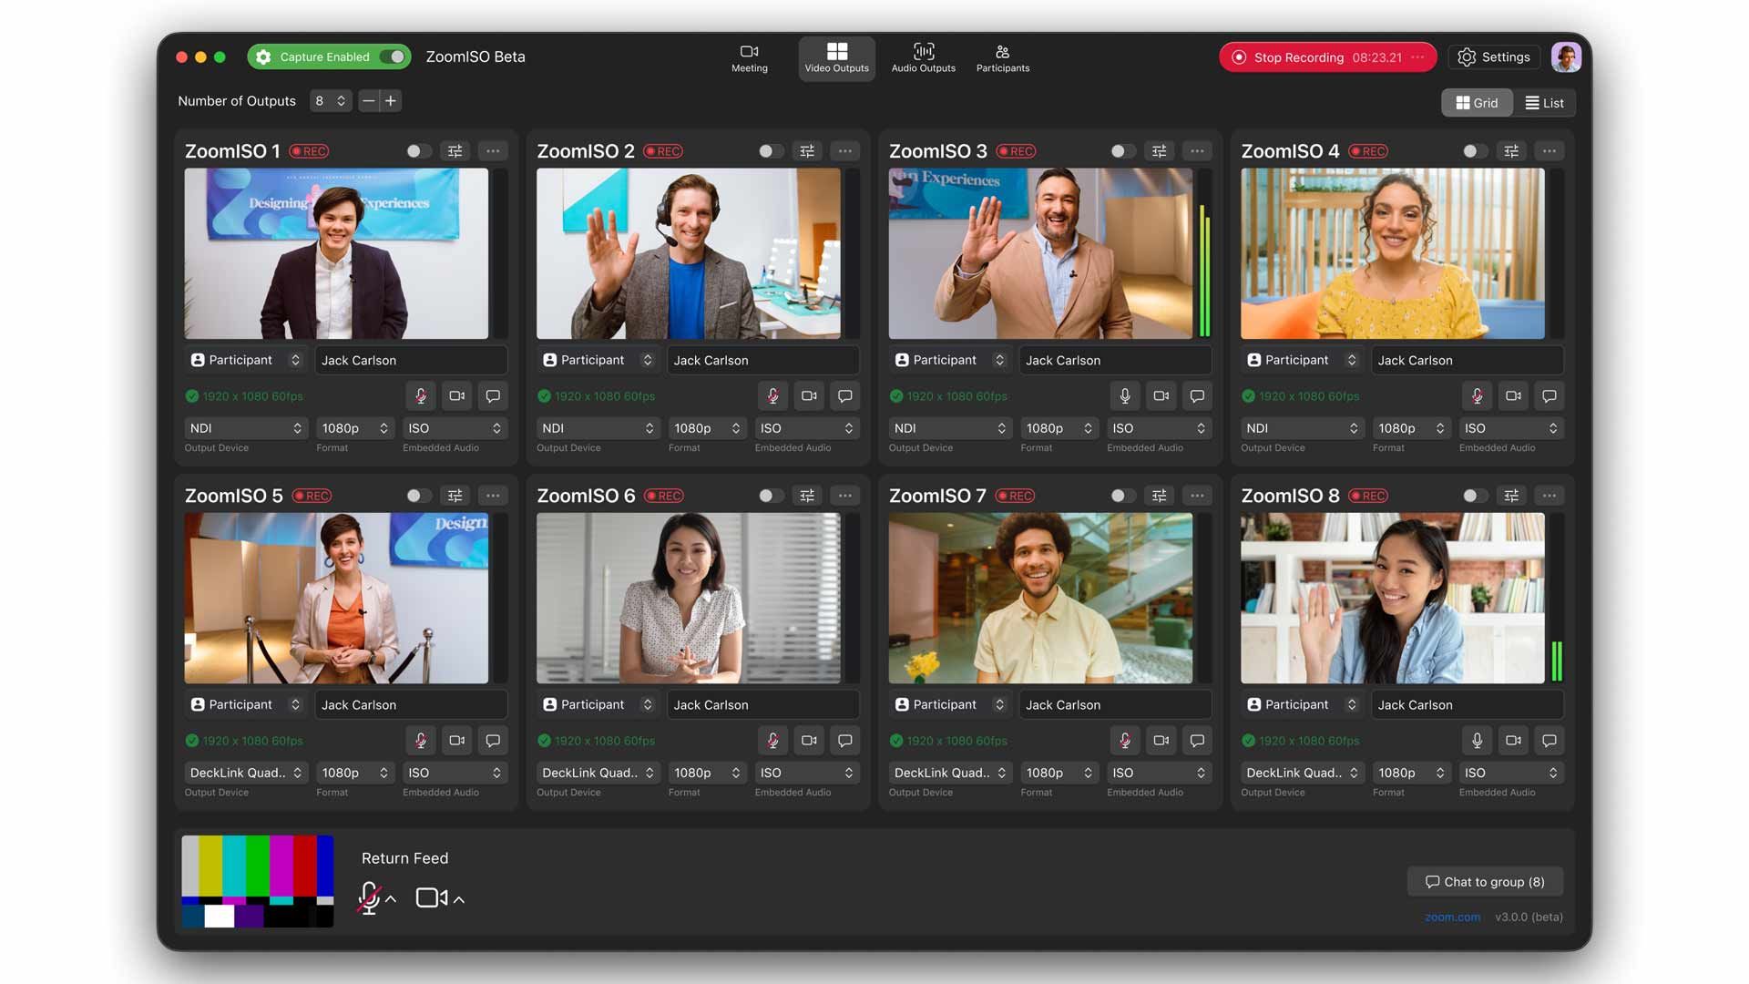Open ZoomISO 1 NDI output device dropdown
1749x984 pixels.
pyautogui.click(x=246, y=428)
